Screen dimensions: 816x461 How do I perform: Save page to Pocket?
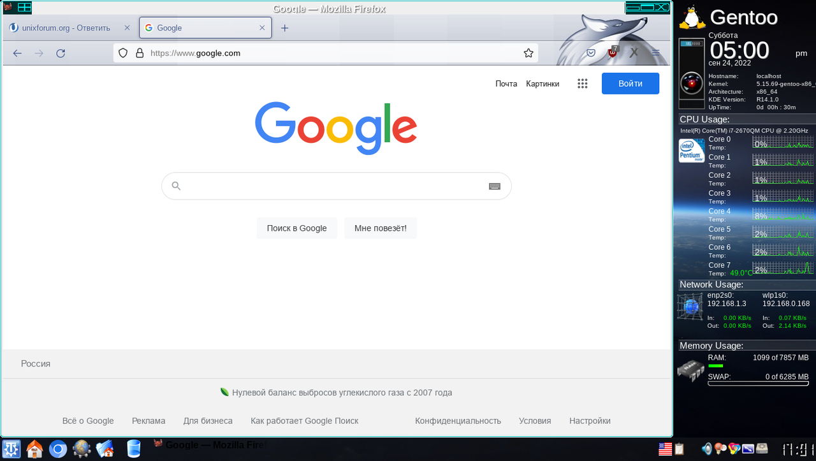(591, 53)
